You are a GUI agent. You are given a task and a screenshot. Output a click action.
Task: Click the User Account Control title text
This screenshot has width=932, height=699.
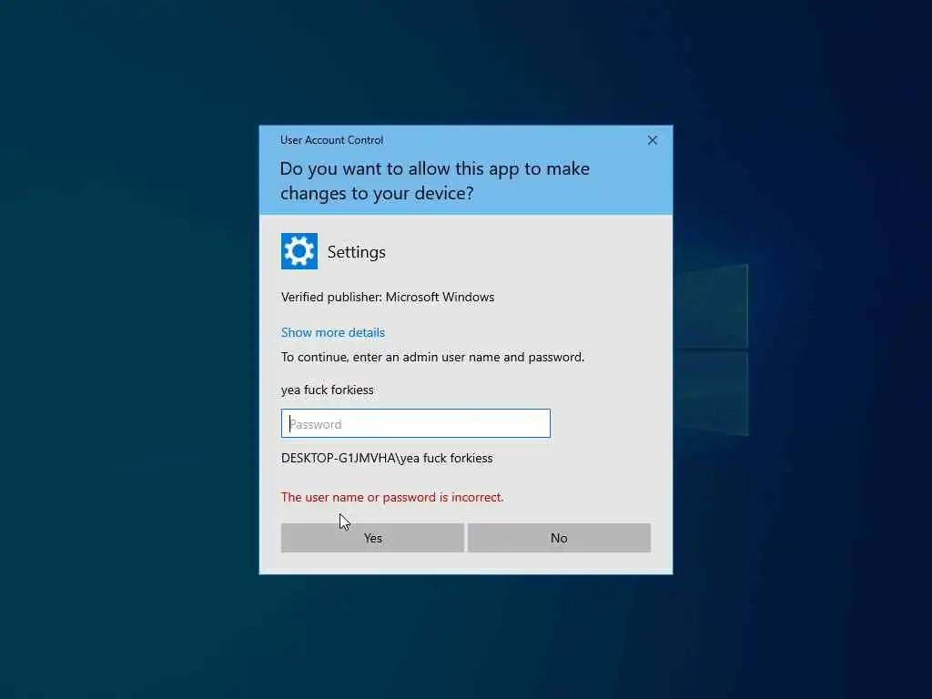point(331,140)
